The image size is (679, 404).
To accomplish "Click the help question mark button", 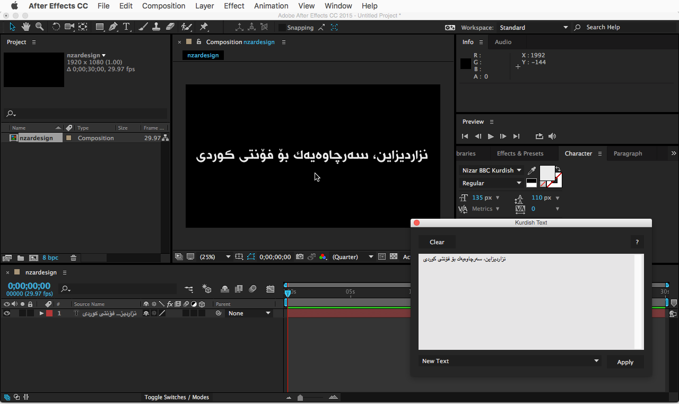I will pos(637,242).
